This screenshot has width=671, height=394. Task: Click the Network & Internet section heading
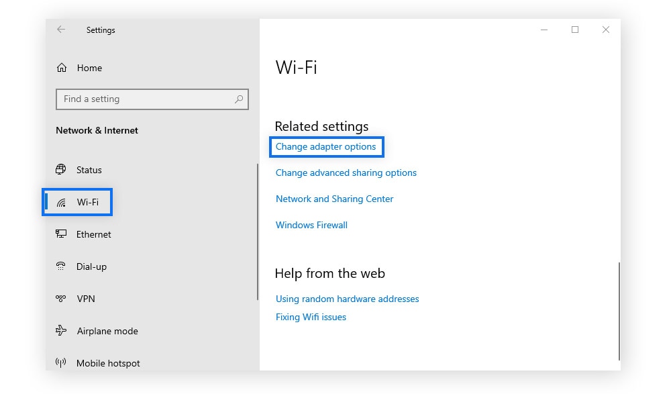[x=97, y=130]
